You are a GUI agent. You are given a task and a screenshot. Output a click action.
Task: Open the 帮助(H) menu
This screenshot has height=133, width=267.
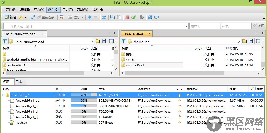click(x=97, y=9)
